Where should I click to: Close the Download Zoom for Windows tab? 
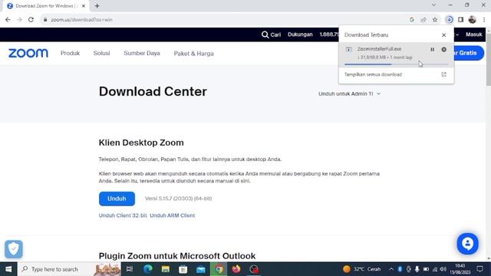pyautogui.click(x=84, y=5)
